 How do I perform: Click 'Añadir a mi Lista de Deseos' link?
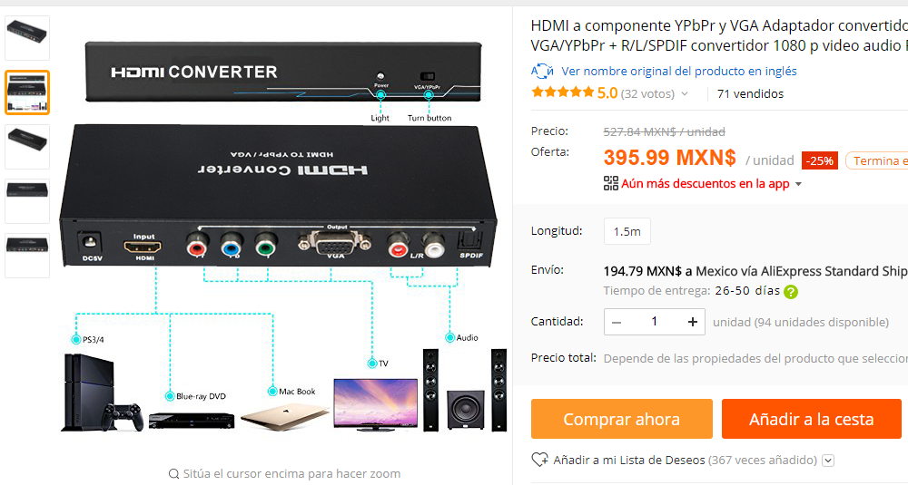[629, 461]
